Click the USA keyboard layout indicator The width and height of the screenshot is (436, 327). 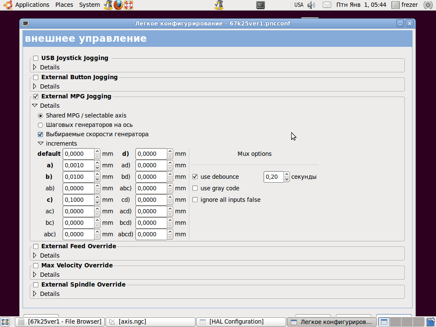pos(298,5)
